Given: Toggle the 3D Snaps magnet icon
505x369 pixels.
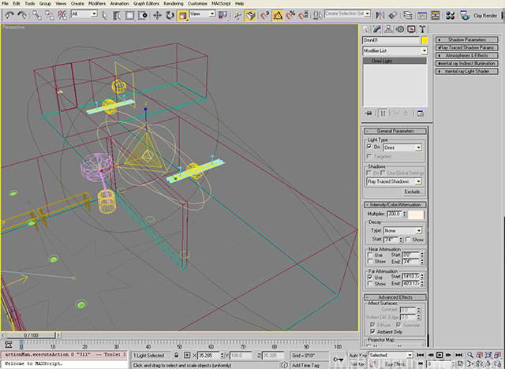Looking at the screenshot, I should coord(265,15).
